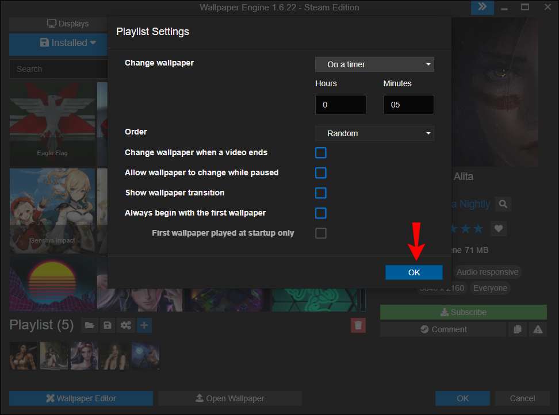Enable Allow wallpaper to change while paused
The image size is (559, 415).
point(321,173)
